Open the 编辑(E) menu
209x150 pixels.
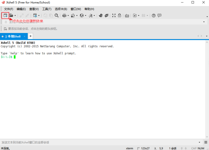(x=21, y=9)
